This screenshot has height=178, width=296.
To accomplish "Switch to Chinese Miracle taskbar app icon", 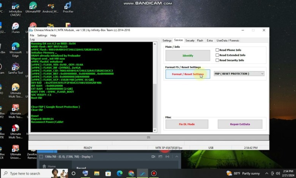I will 142,173.
